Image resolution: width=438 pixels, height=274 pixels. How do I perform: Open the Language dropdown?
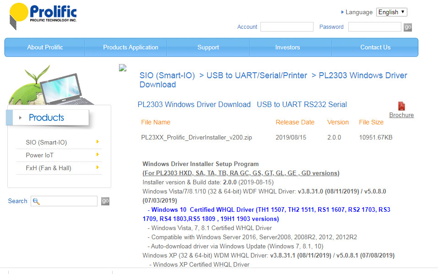click(391, 12)
